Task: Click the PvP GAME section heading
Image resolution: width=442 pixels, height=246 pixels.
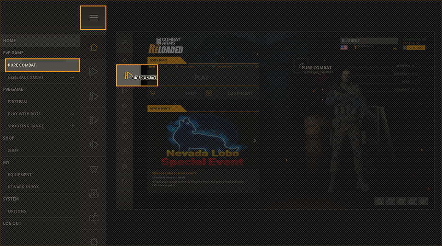Action: (13, 52)
